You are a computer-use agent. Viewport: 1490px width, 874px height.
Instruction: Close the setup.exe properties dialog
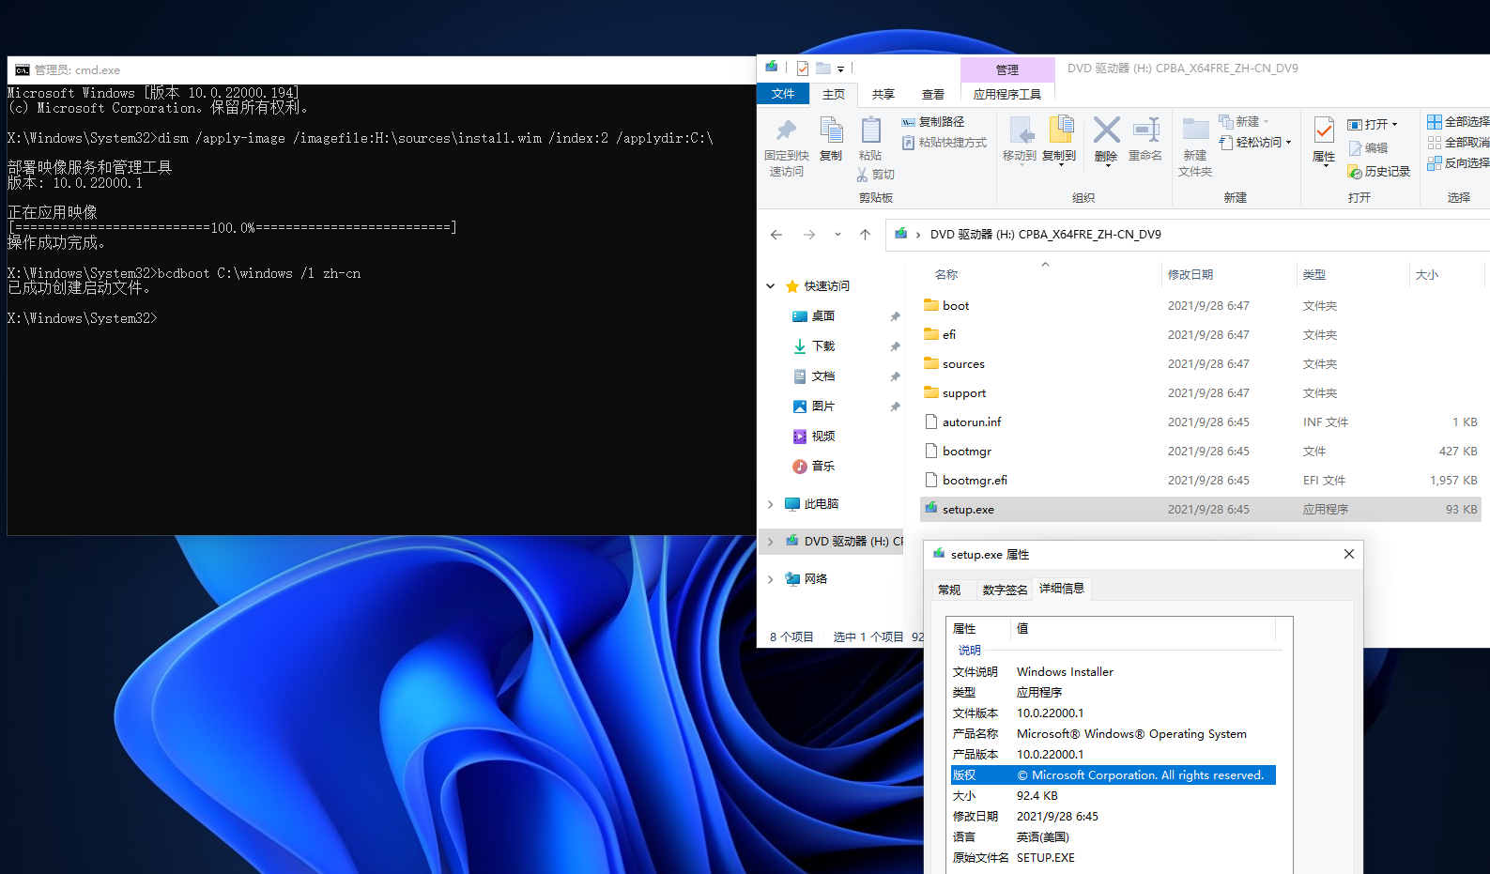pyautogui.click(x=1349, y=554)
